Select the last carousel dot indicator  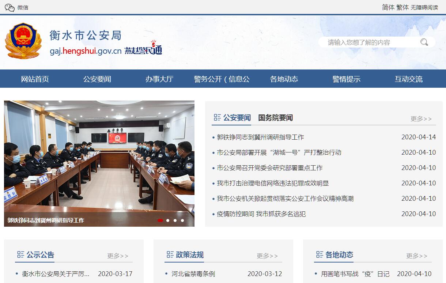(182, 220)
